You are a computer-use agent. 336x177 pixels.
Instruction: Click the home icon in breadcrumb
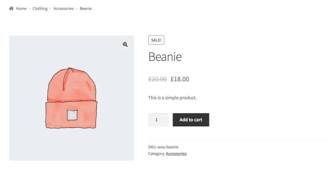pyautogui.click(x=11, y=8)
